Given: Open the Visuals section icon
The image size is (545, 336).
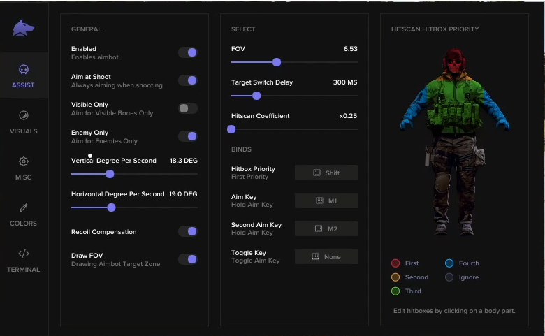Looking at the screenshot, I should pos(24,115).
